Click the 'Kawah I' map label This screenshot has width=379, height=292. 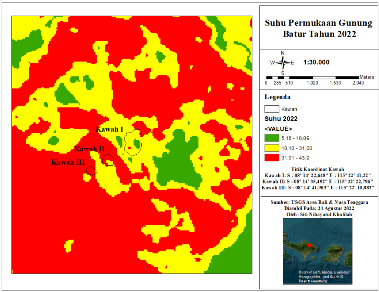[x=110, y=130]
